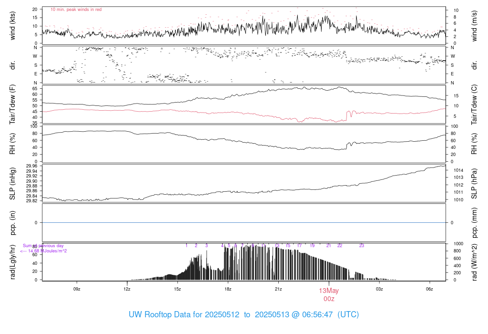
Task: Select the "600" radiation tick label
Action: click(x=457, y=258)
